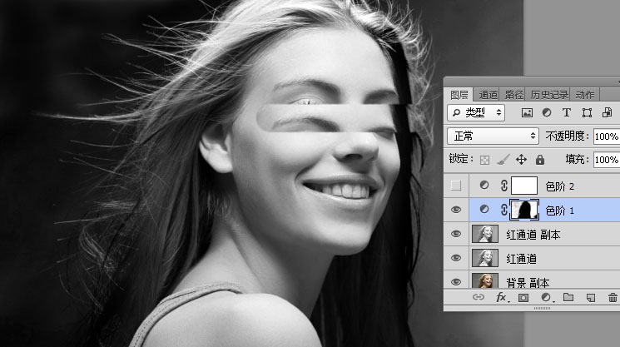Open the blend mode 正常 dropdown
The width and height of the screenshot is (620, 347).
coord(494,136)
